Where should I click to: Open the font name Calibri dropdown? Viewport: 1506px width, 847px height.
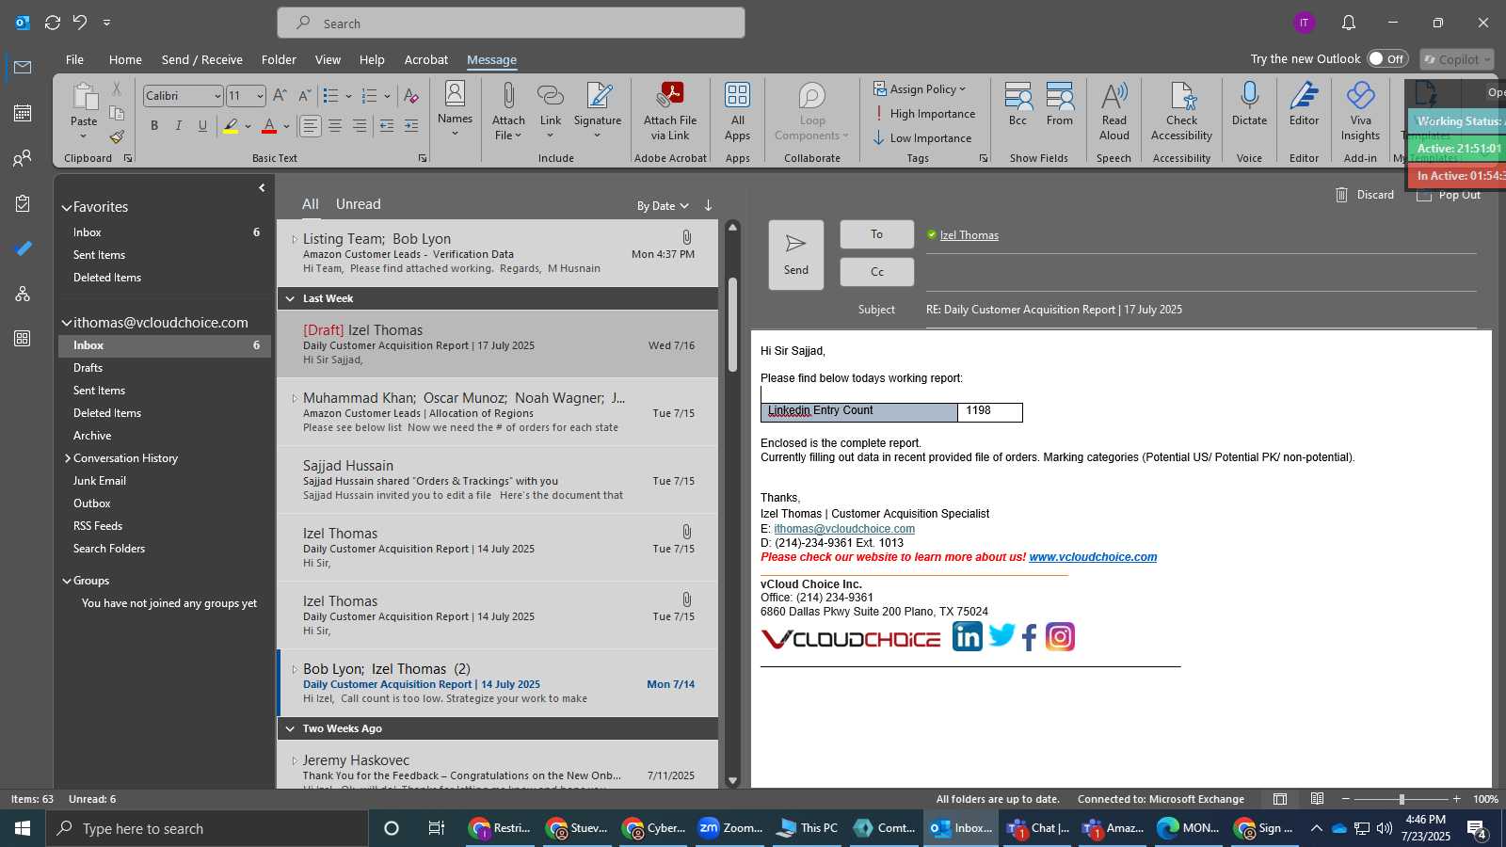click(x=217, y=96)
